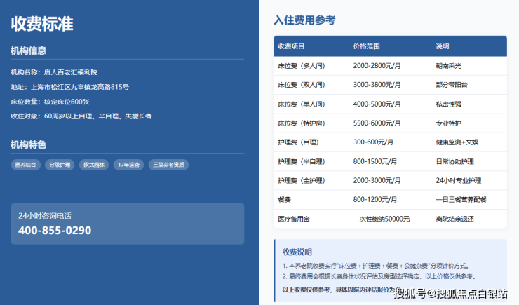Click the 2000-2800元/月 price cell
The height and width of the screenshot is (305, 519).
(x=377, y=66)
